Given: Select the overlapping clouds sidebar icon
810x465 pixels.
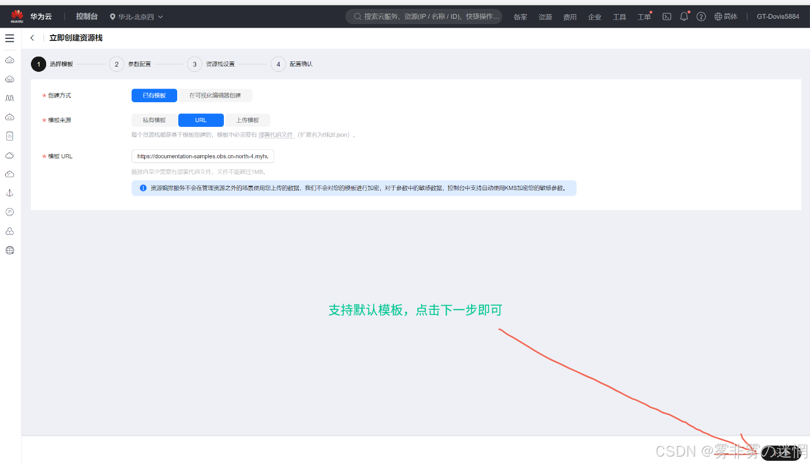Looking at the screenshot, I should pyautogui.click(x=9, y=155).
